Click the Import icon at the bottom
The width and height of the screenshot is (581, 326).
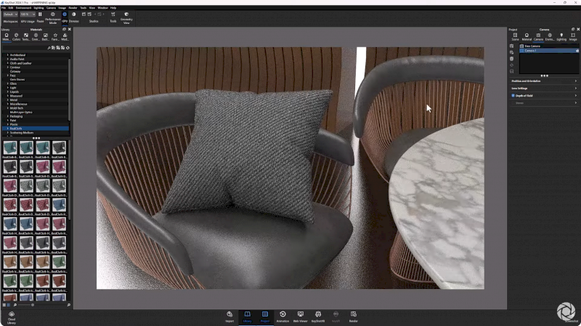tap(229, 314)
